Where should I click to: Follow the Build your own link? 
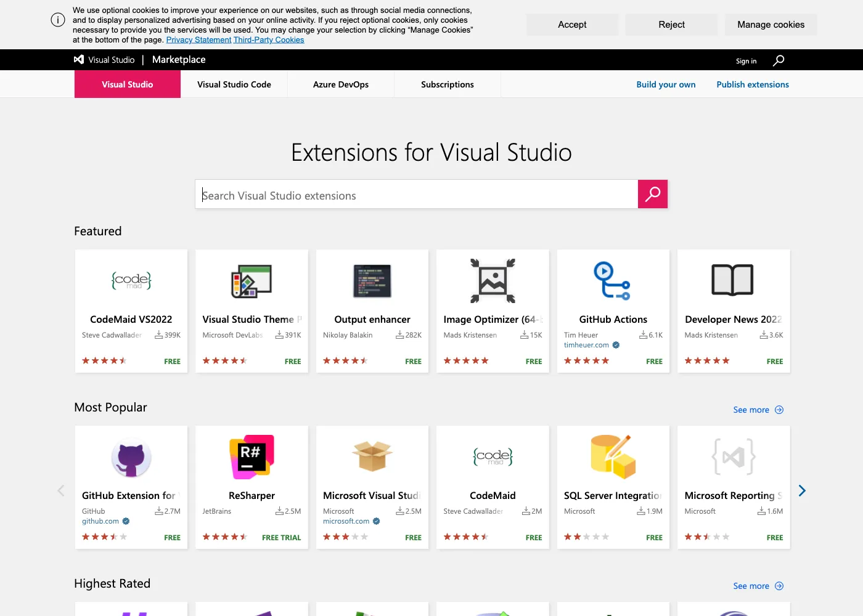666,84
